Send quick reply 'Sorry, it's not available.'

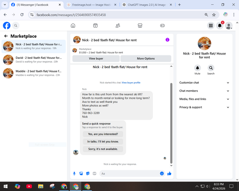(103, 149)
